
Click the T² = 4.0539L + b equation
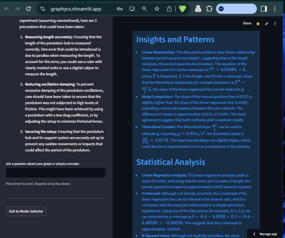coord(227,70)
